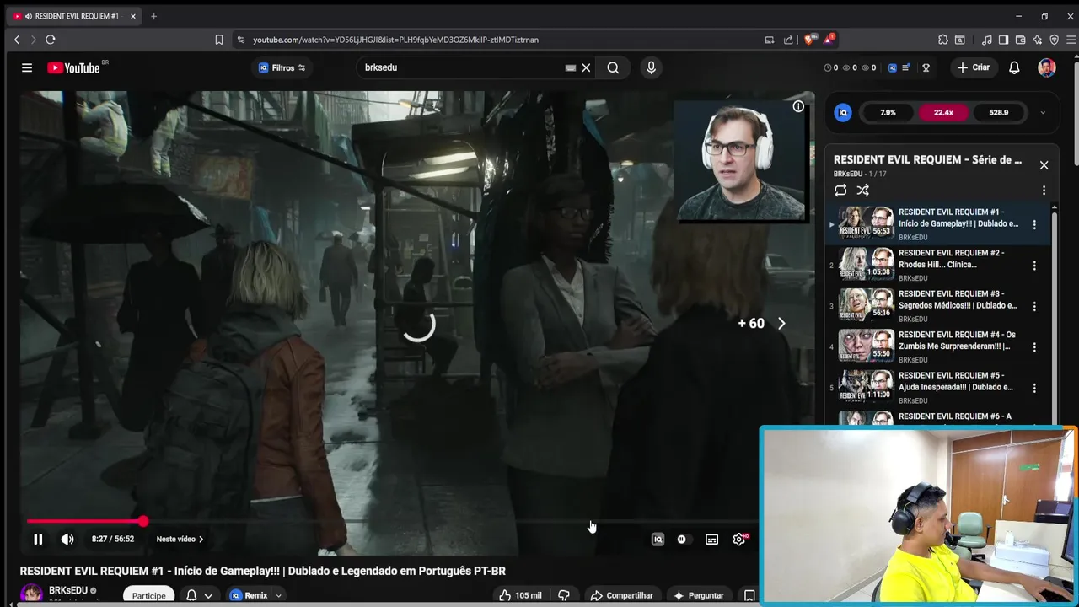Toggle the IQ button in player controls
The image size is (1079, 607).
tap(658, 540)
